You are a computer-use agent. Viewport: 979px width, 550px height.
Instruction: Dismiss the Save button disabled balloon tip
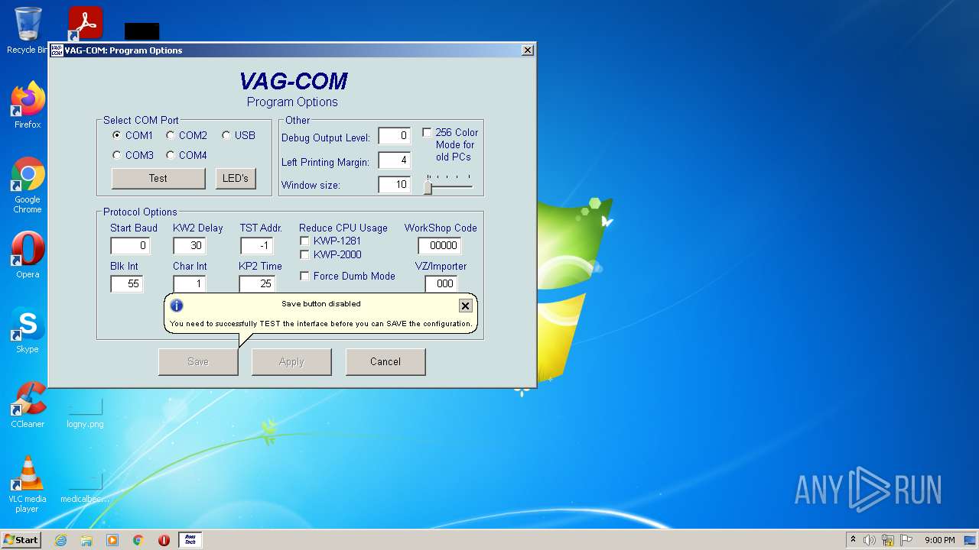pos(465,306)
